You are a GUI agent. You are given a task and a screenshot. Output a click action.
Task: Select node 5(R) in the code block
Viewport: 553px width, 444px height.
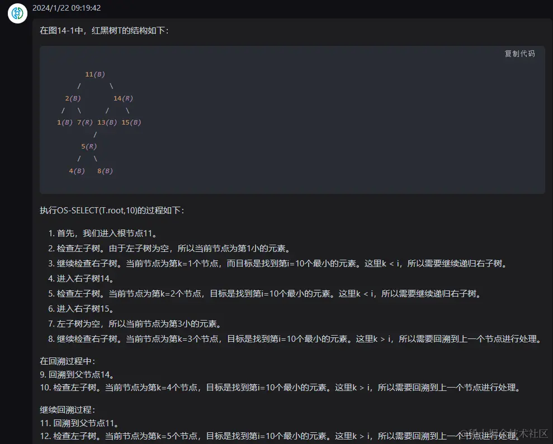[x=89, y=146]
